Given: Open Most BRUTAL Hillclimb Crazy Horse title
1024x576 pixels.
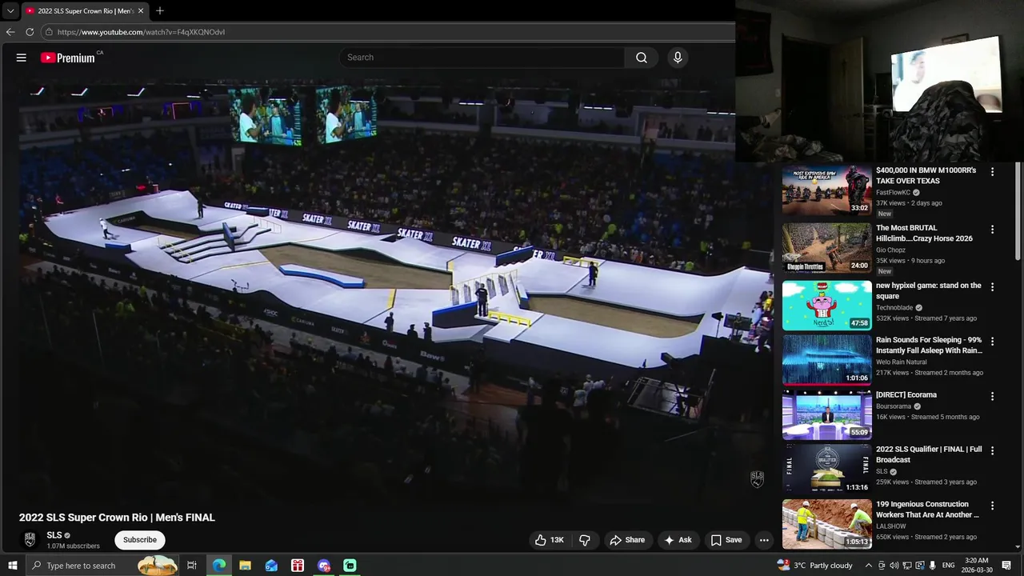Looking at the screenshot, I should [x=924, y=233].
